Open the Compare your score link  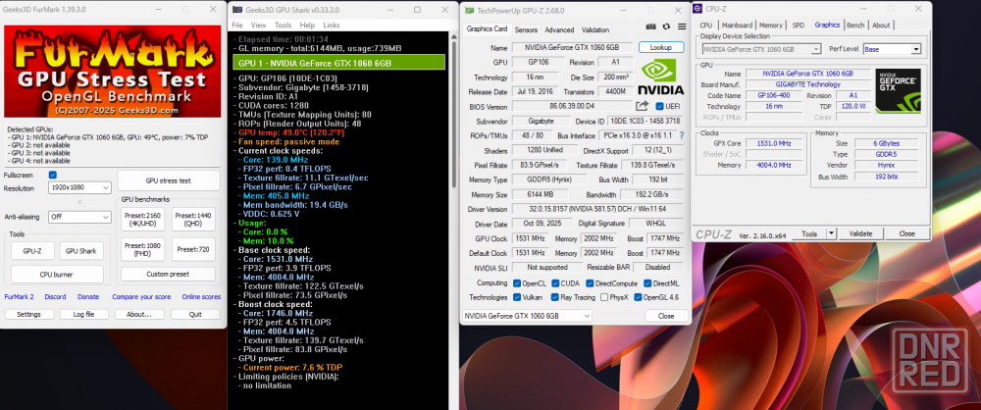coord(140,296)
